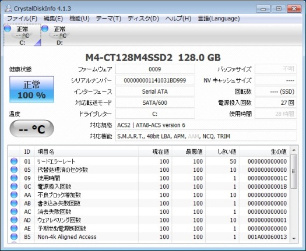Maximize the CrystalDiskInfo window
This screenshot has height=251, width=306.
(x=279, y=9)
